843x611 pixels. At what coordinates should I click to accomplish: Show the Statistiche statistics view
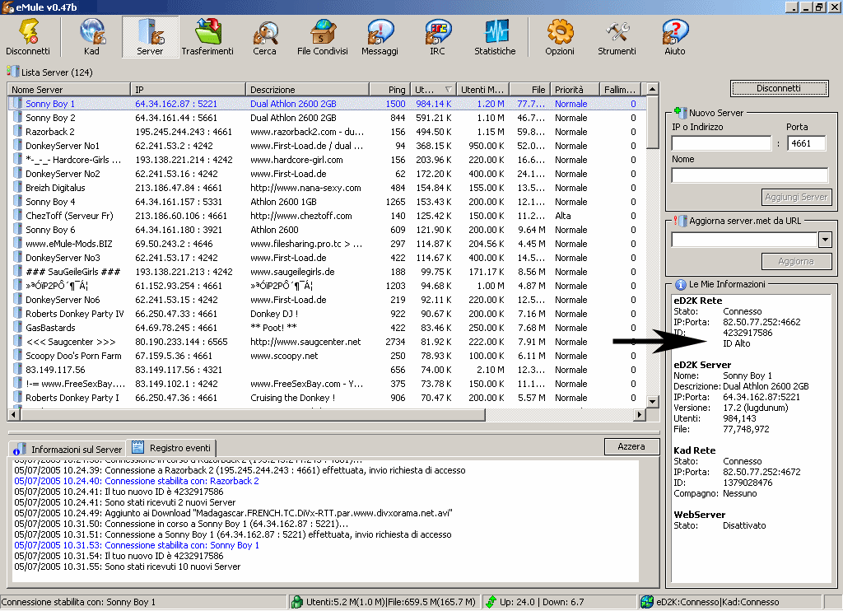pos(495,38)
